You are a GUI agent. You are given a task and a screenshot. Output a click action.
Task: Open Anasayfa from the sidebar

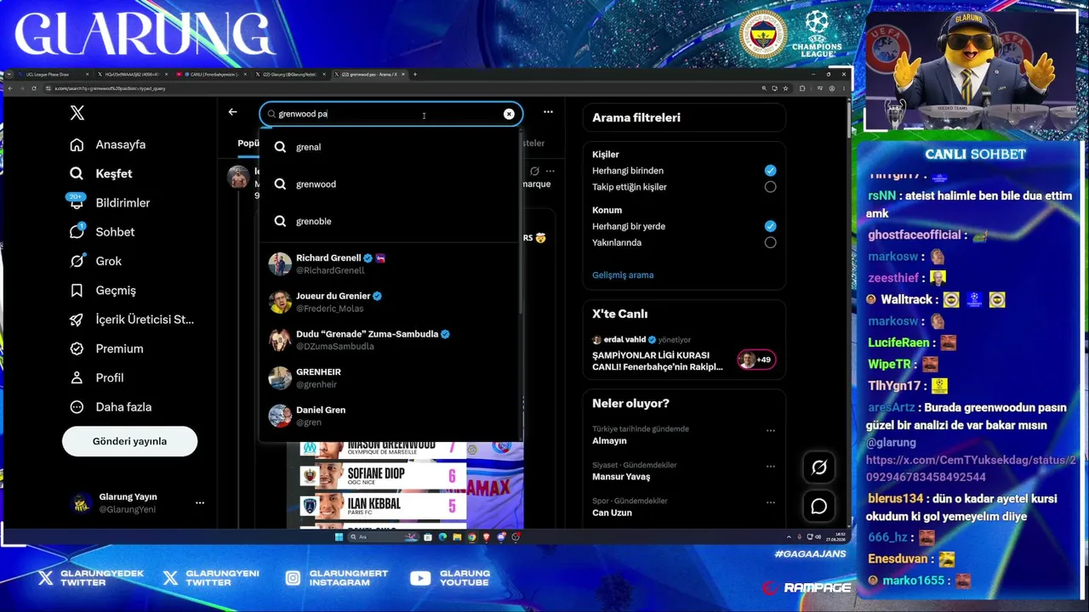[109, 144]
